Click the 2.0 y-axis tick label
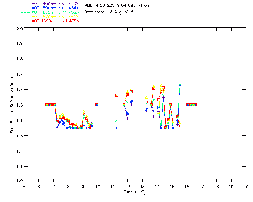The height and width of the screenshot is (202, 253). (19, 29)
